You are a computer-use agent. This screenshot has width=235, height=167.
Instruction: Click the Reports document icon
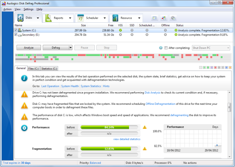pos(48,18)
